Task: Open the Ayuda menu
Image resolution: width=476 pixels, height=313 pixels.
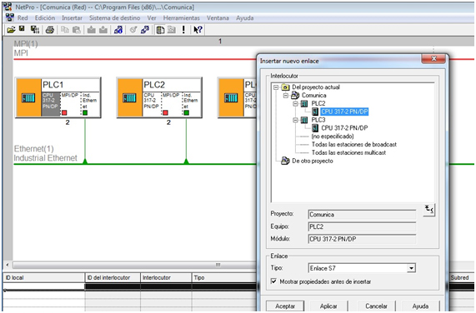Action: tap(245, 17)
